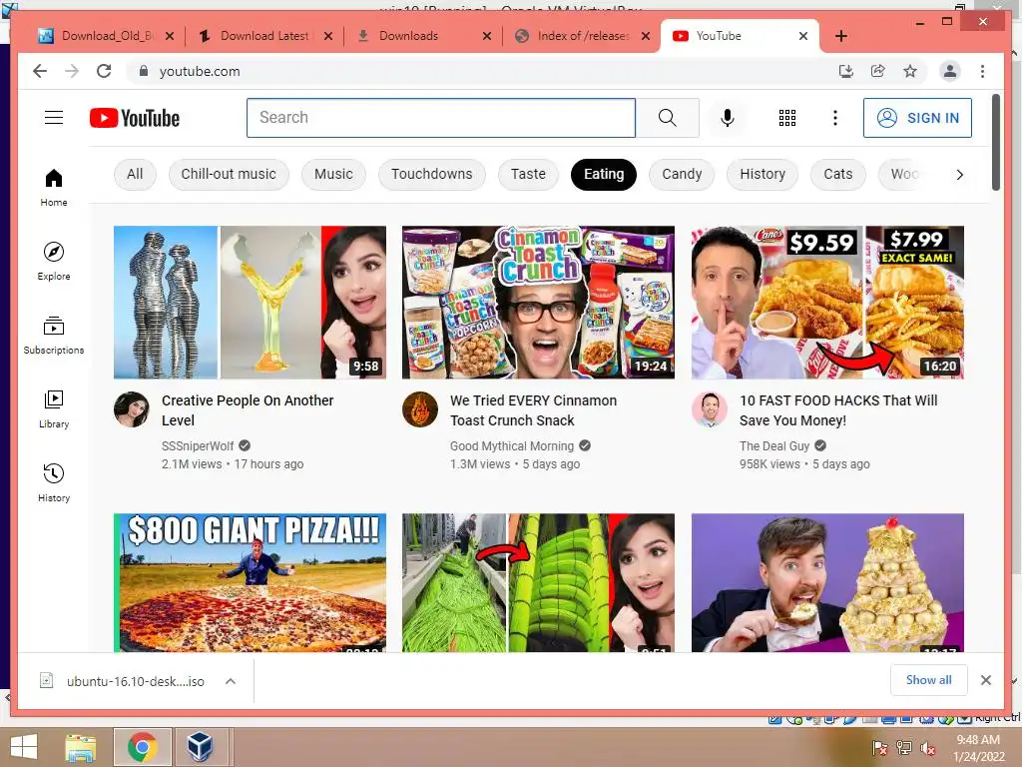Open the Chrome three-dot menu
The image size is (1022, 767).
pyautogui.click(x=982, y=71)
